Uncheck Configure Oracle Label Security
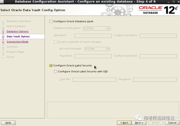 click(x=51, y=65)
